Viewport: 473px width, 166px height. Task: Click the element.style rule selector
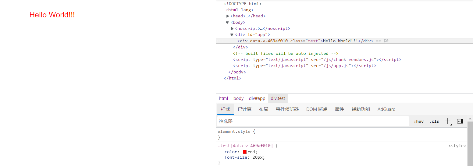[234, 132]
